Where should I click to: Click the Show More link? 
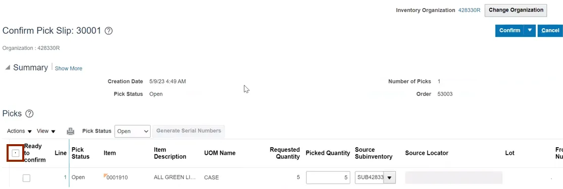pos(68,69)
